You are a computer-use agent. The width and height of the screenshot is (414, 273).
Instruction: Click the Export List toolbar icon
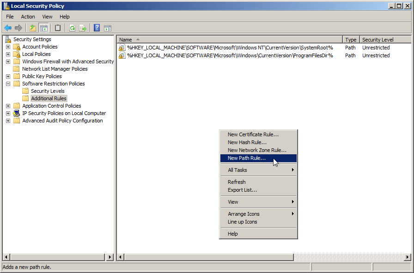point(83,28)
